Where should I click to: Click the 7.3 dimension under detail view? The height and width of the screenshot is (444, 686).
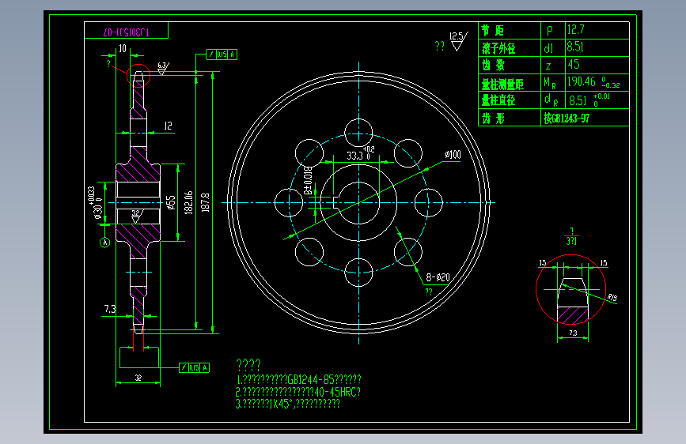pyautogui.click(x=573, y=333)
